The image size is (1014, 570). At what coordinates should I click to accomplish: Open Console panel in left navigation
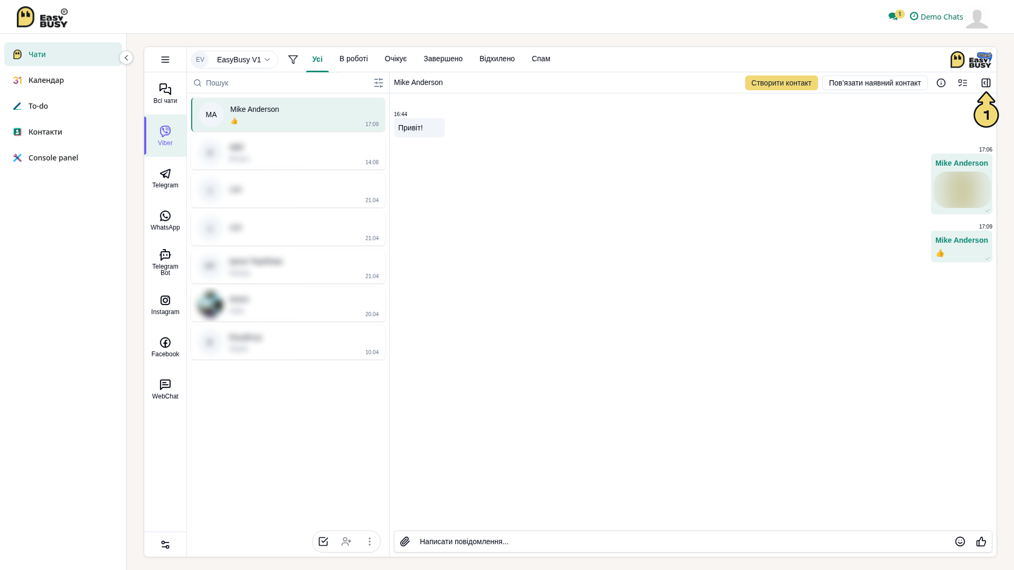63,158
